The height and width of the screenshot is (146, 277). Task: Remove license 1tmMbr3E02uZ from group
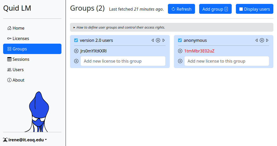coord(180,51)
